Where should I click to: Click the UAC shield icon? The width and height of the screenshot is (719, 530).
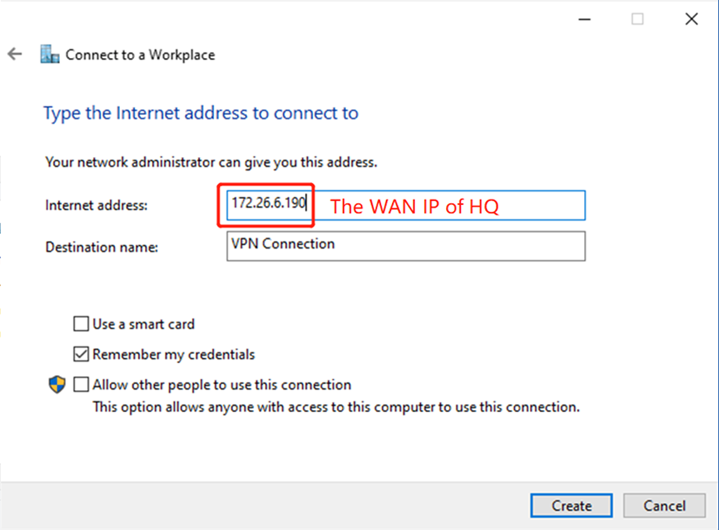(57, 384)
